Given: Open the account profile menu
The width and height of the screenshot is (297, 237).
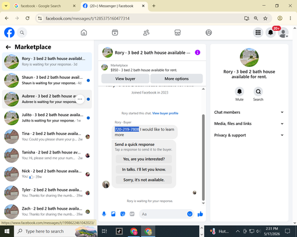Looking at the screenshot, I should point(283,33).
